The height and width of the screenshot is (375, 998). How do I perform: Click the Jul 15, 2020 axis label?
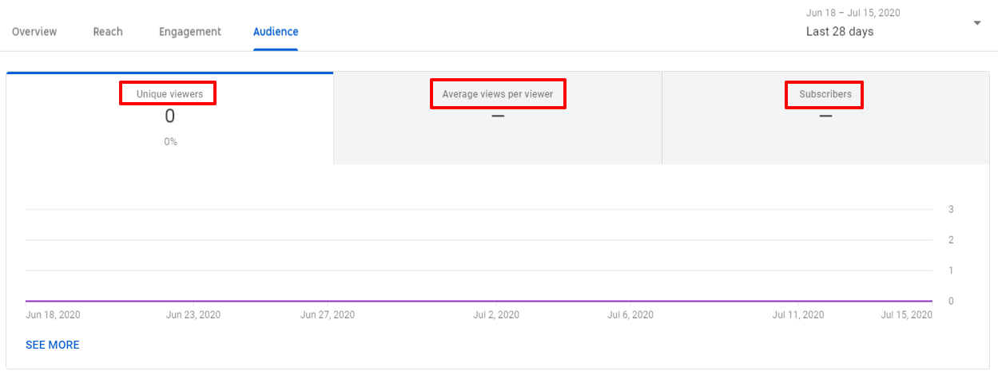(x=906, y=315)
